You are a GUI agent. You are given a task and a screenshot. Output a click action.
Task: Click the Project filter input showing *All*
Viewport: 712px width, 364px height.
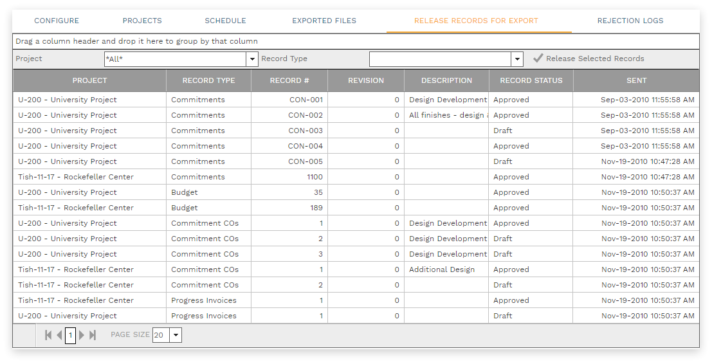[176, 59]
